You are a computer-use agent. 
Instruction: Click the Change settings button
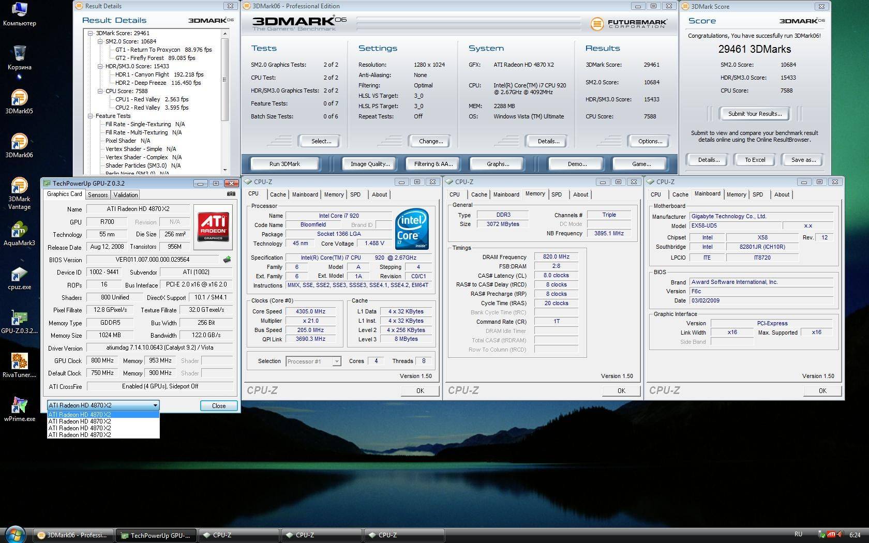coord(430,141)
